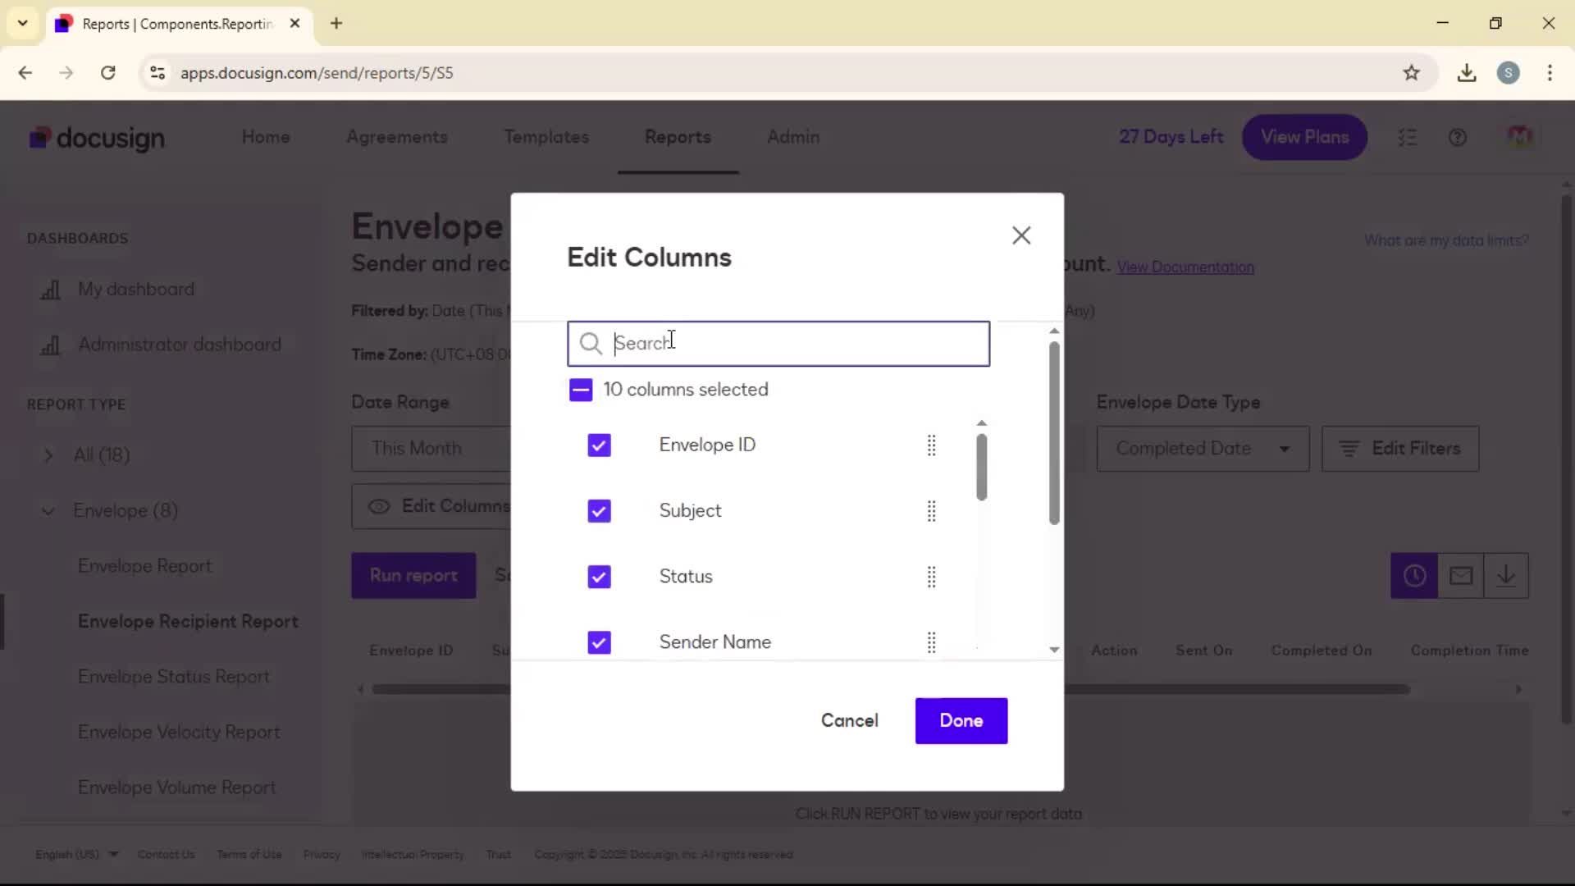Screen dimensions: 1575x886
Task: Go to the Agreements tab
Action: pyautogui.click(x=397, y=137)
